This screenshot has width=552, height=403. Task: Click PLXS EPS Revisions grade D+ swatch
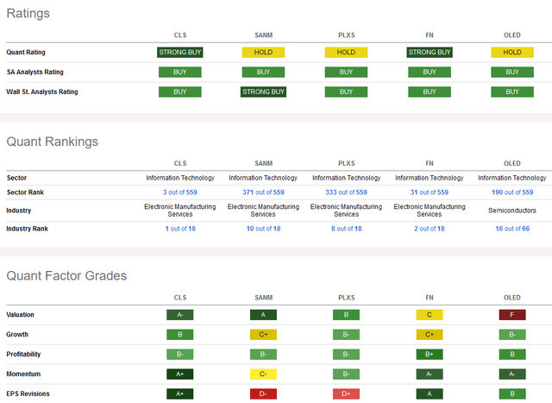coord(346,394)
